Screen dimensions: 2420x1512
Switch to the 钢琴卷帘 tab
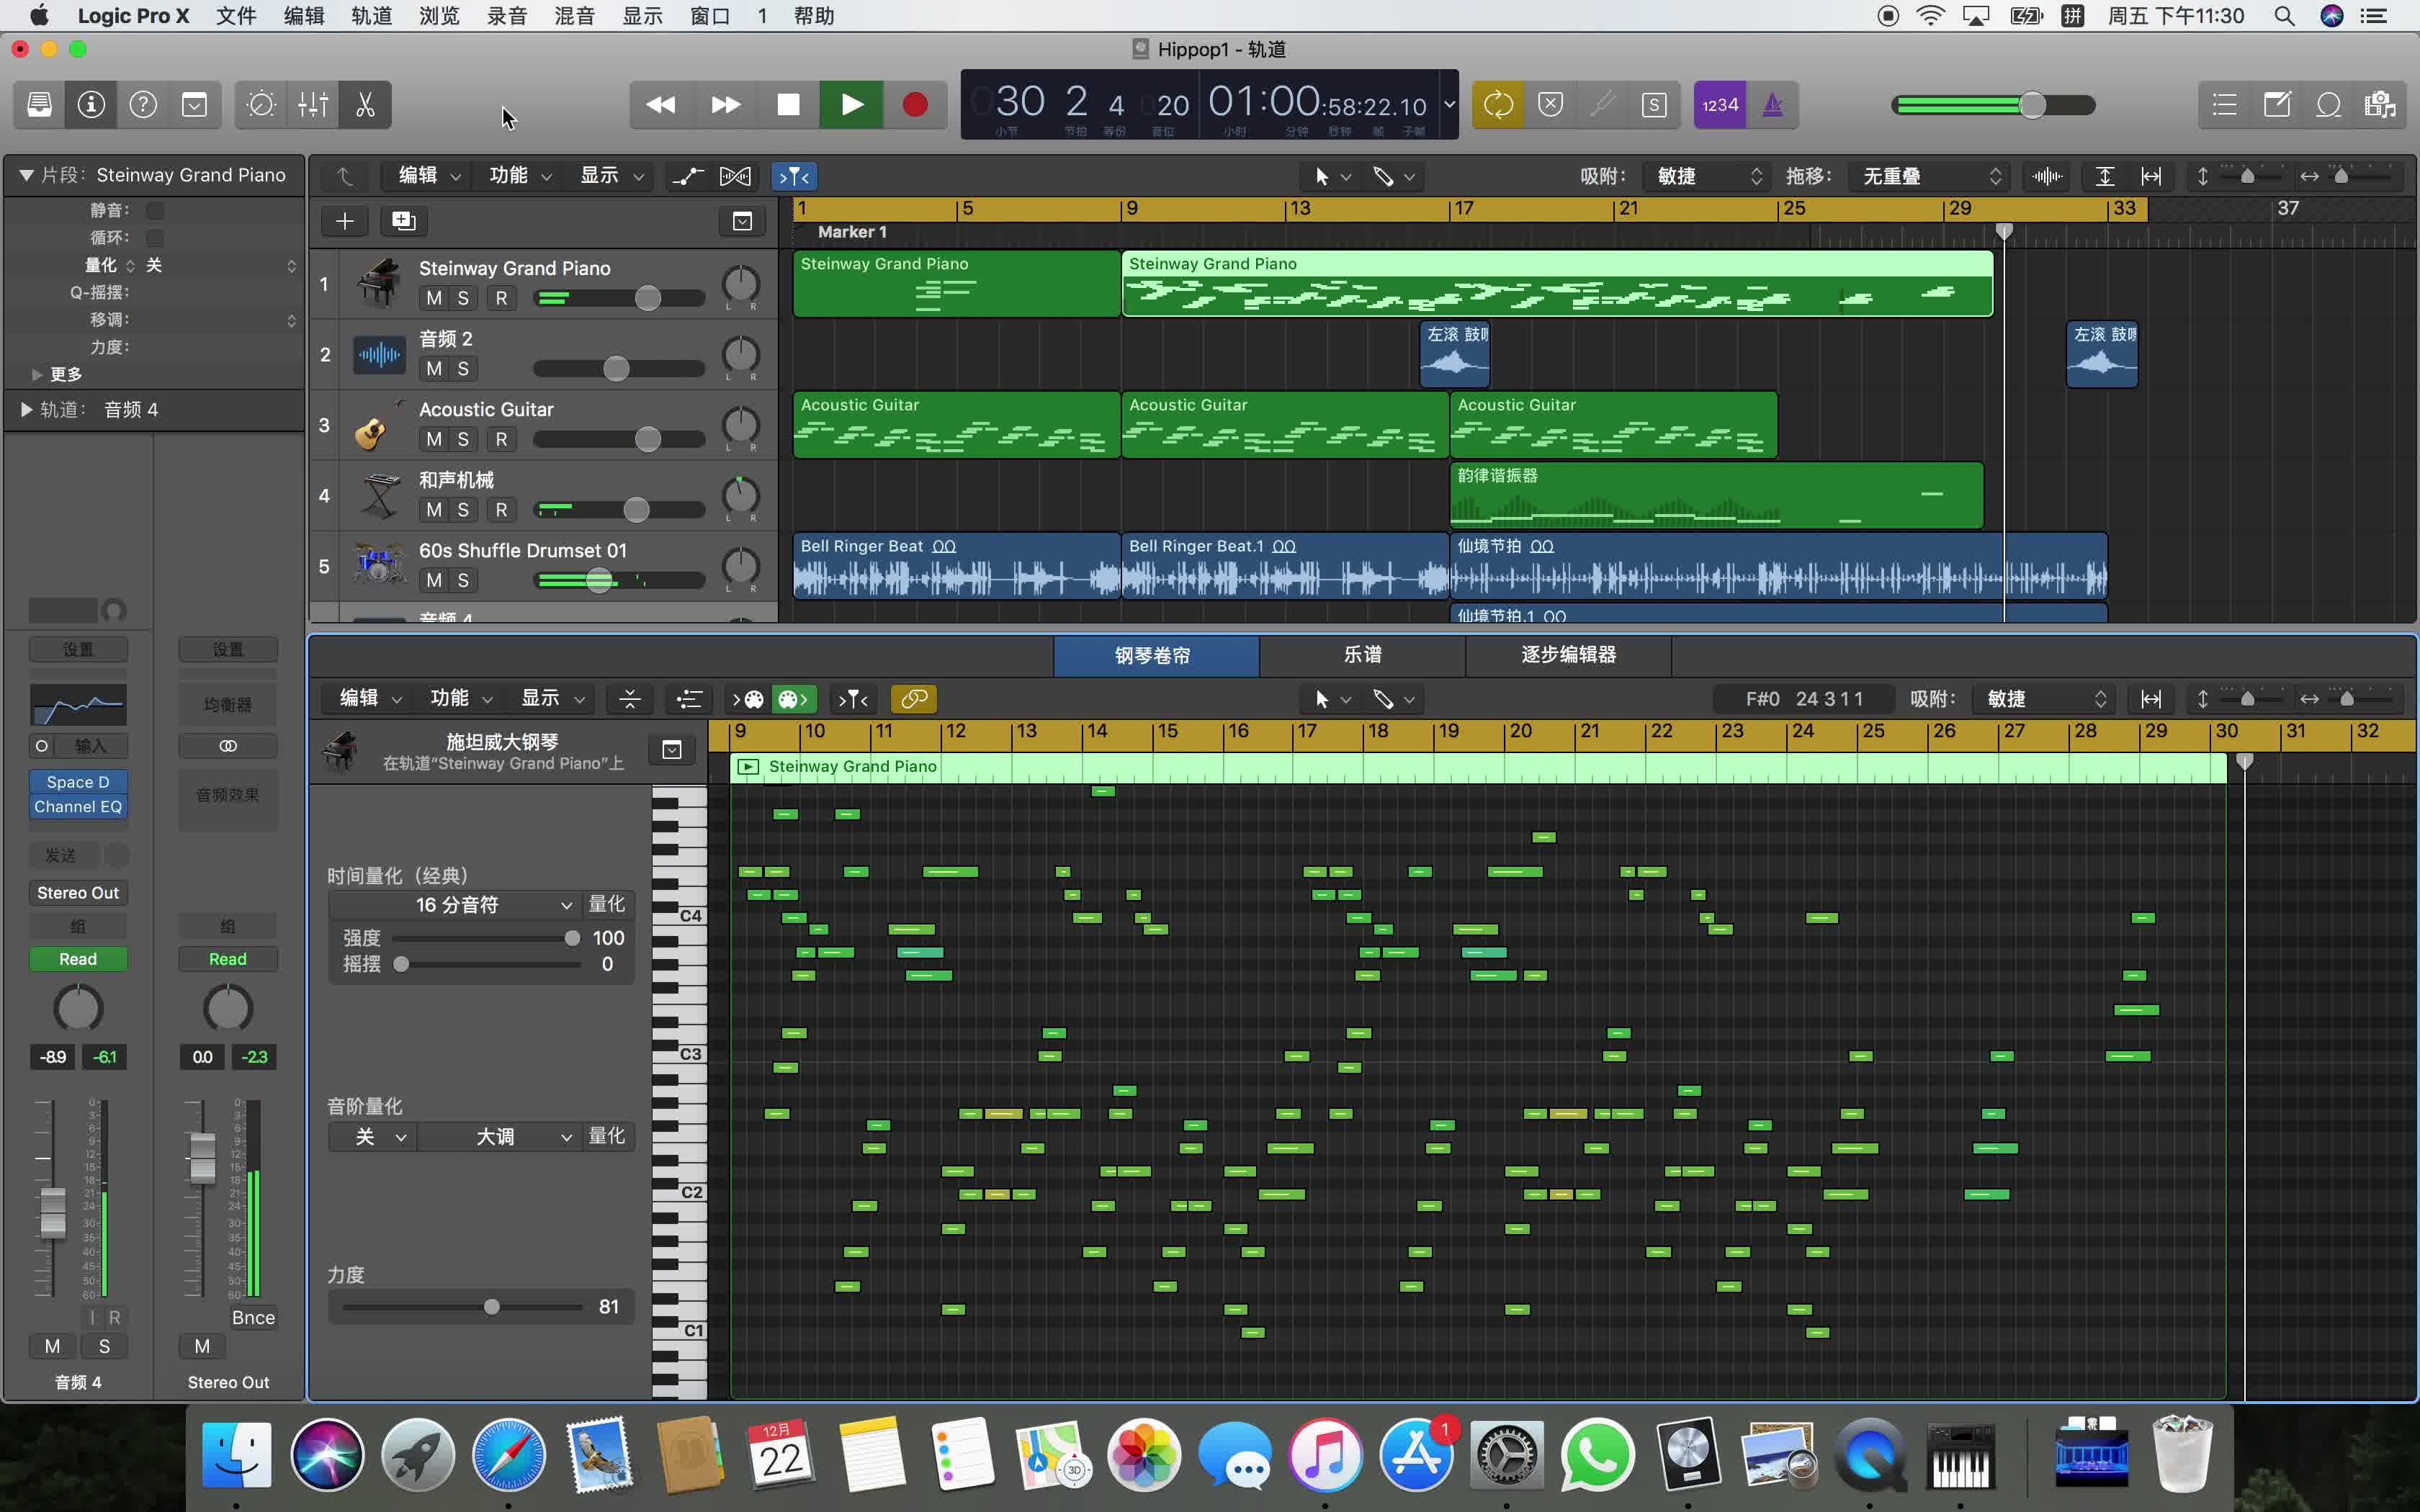[x=1155, y=655]
